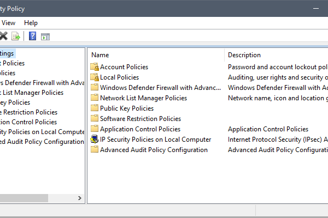
Task: Select Application Control Policies in the Name column
Action: 140,129
